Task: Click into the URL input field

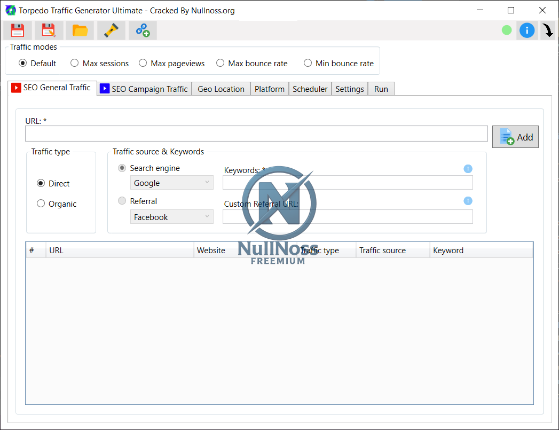Action: (256, 134)
